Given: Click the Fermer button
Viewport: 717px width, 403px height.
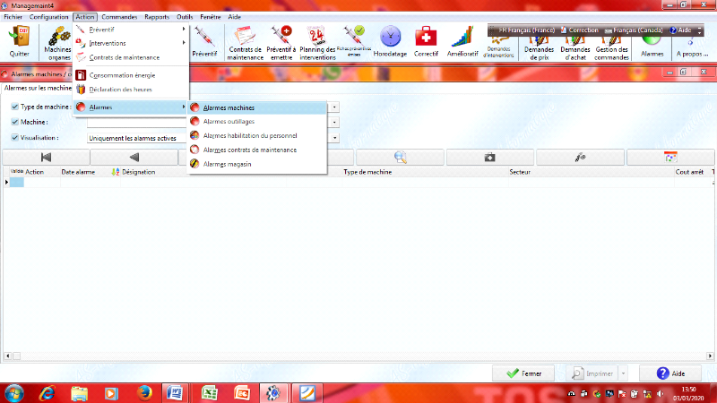Looking at the screenshot, I should pyautogui.click(x=523, y=373).
